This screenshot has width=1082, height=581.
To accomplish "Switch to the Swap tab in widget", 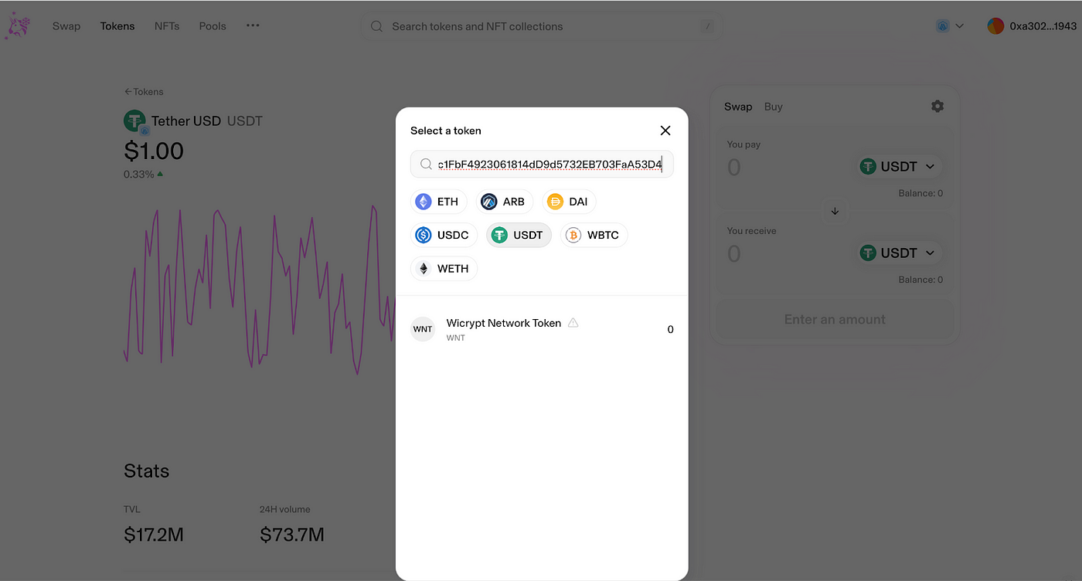I will point(738,107).
